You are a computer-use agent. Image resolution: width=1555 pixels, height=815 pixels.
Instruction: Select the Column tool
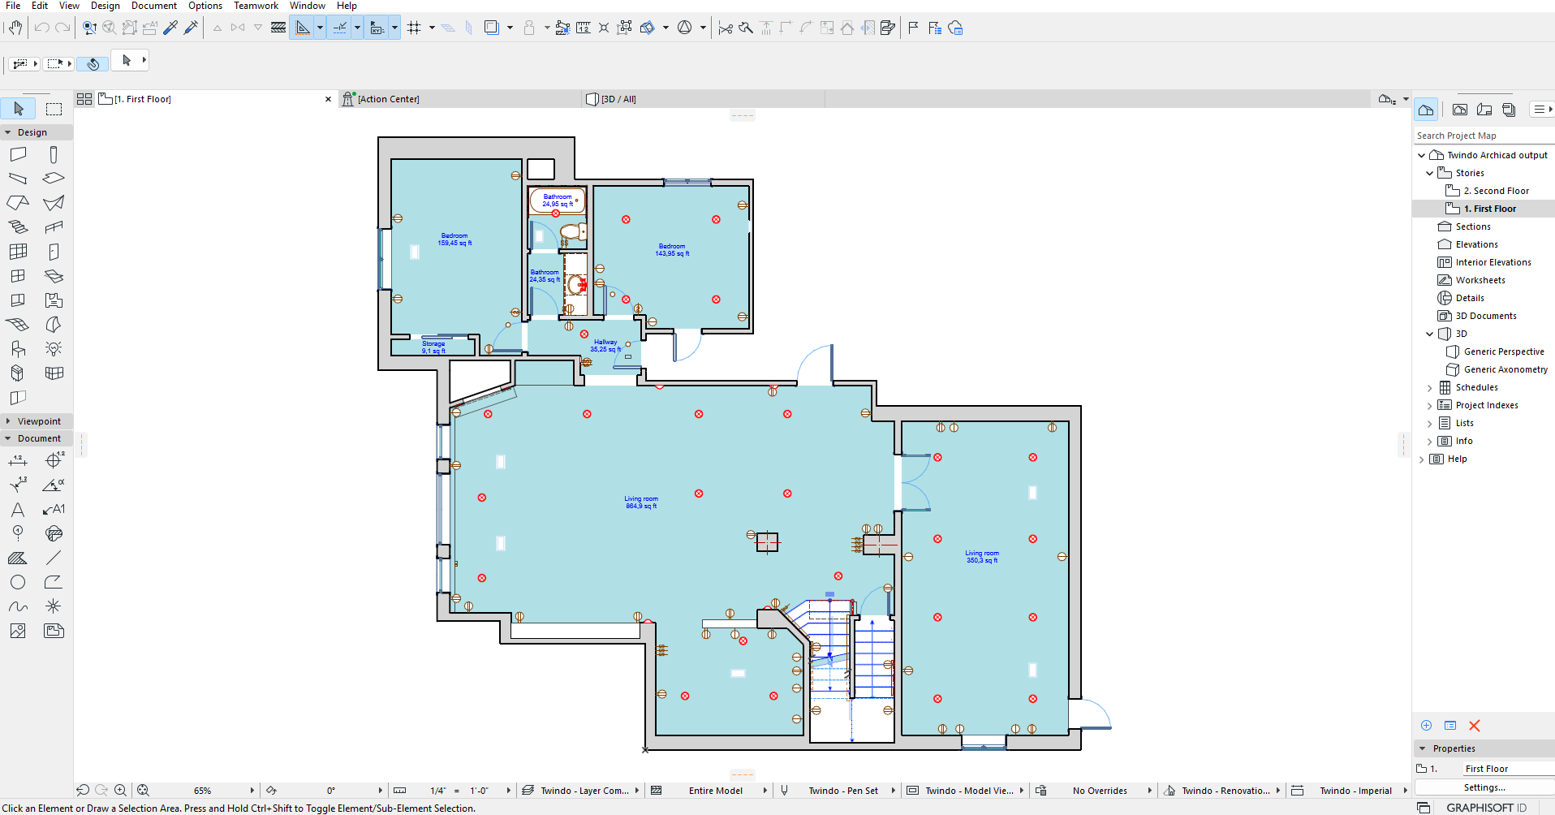click(54, 154)
